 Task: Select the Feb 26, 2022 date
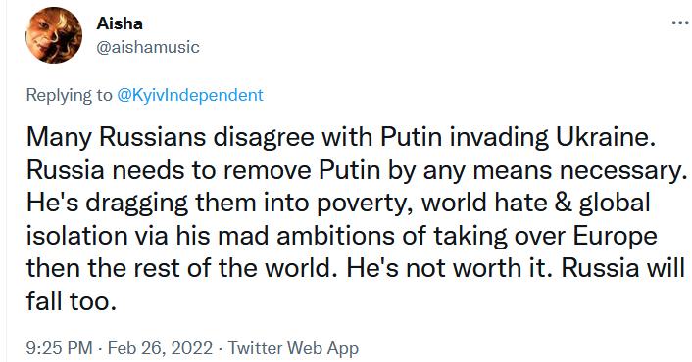160,348
